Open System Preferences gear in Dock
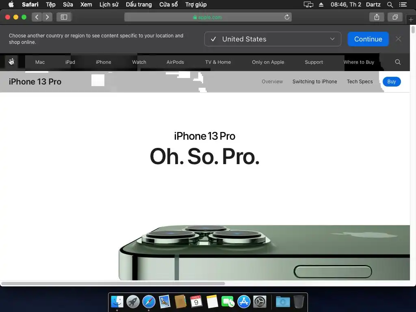 [x=260, y=302]
